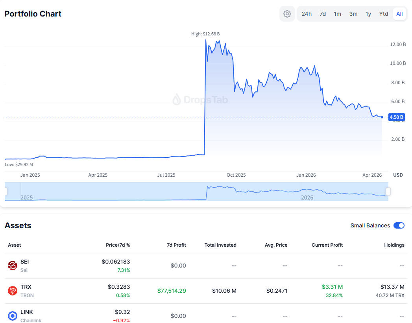Select the 1m time range
The height and width of the screenshot is (323, 412).
(338, 14)
